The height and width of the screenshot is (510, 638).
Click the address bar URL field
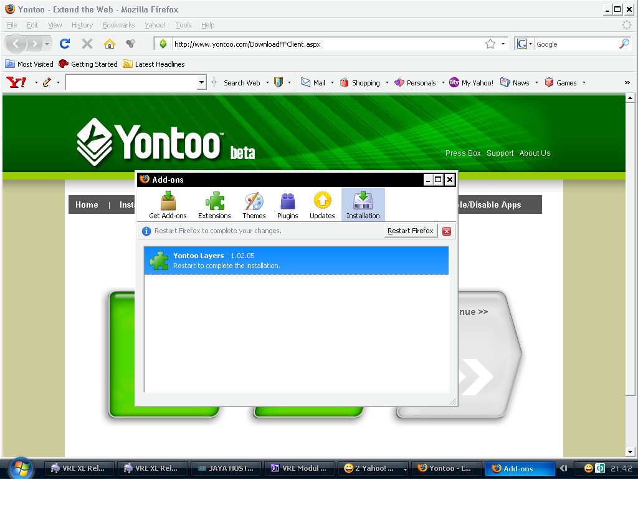(328, 44)
